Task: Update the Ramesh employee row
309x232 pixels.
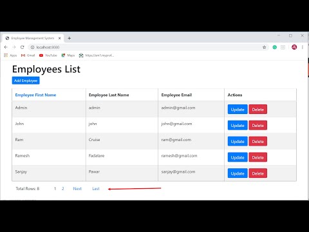Action: [x=238, y=157]
